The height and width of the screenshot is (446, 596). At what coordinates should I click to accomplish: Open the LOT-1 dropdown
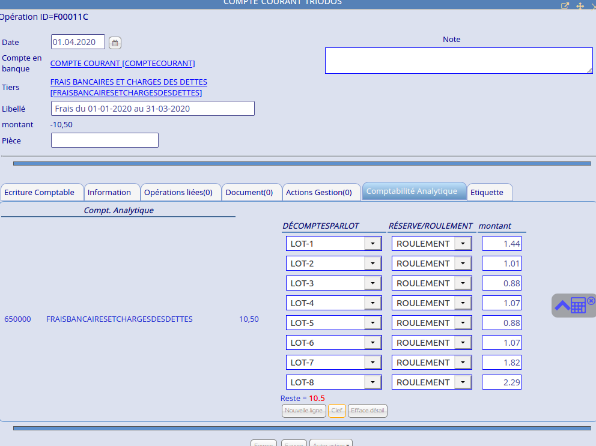coord(373,244)
